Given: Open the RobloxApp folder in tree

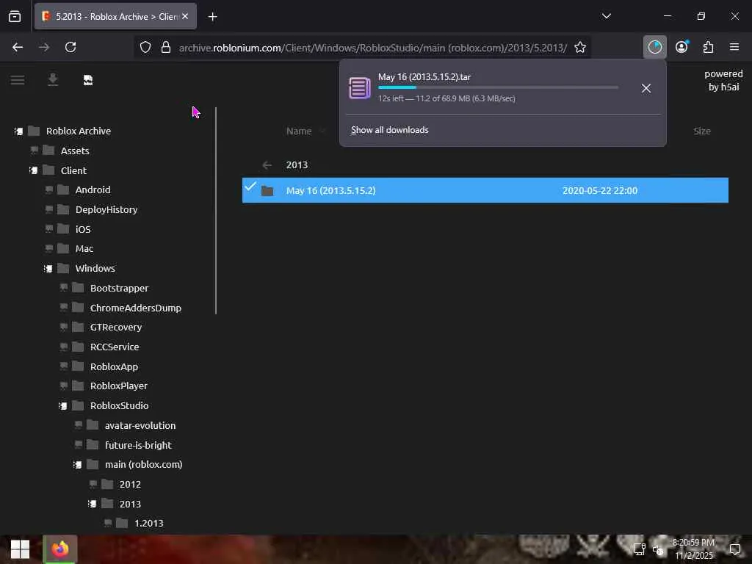Looking at the screenshot, I should coord(114,367).
